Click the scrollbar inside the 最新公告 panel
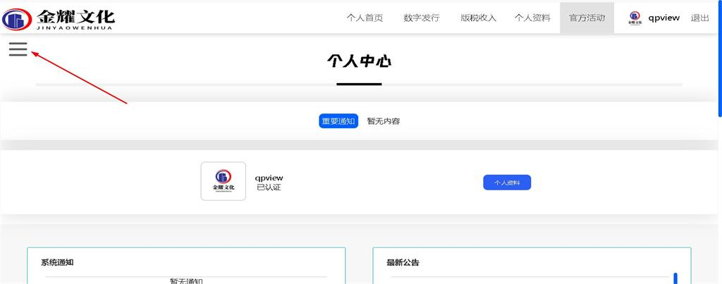722x284 pixels. pos(675,278)
